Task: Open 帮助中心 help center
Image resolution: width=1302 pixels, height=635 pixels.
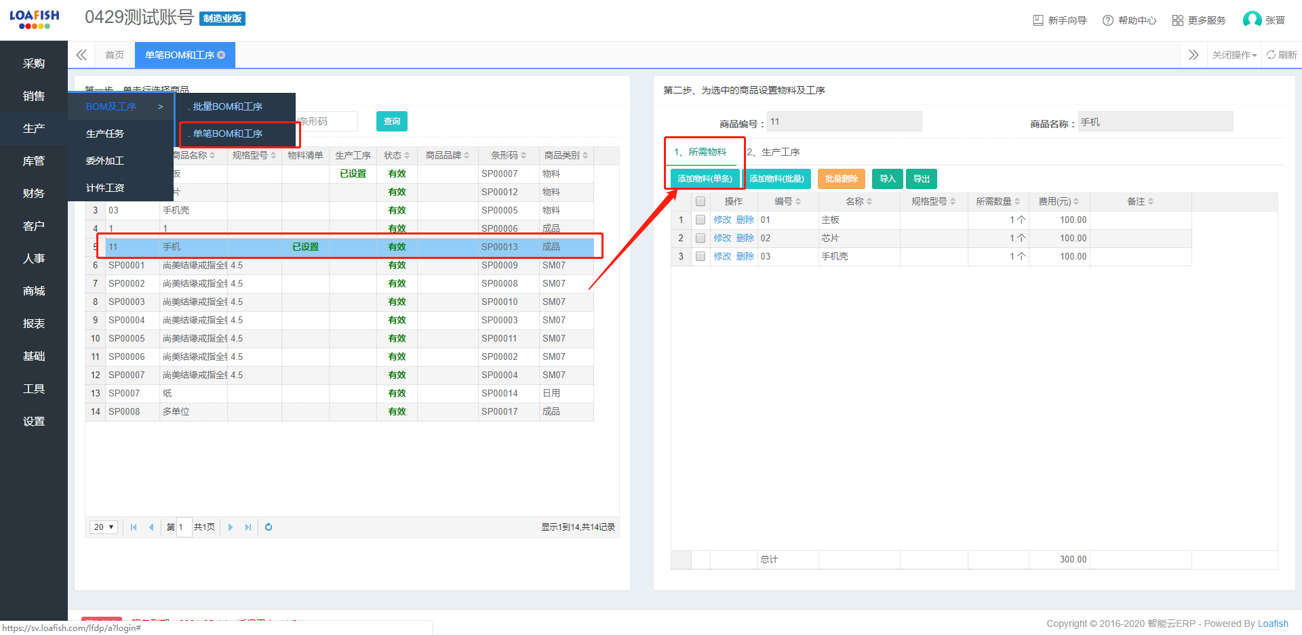Action: pyautogui.click(x=1129, y=20)
